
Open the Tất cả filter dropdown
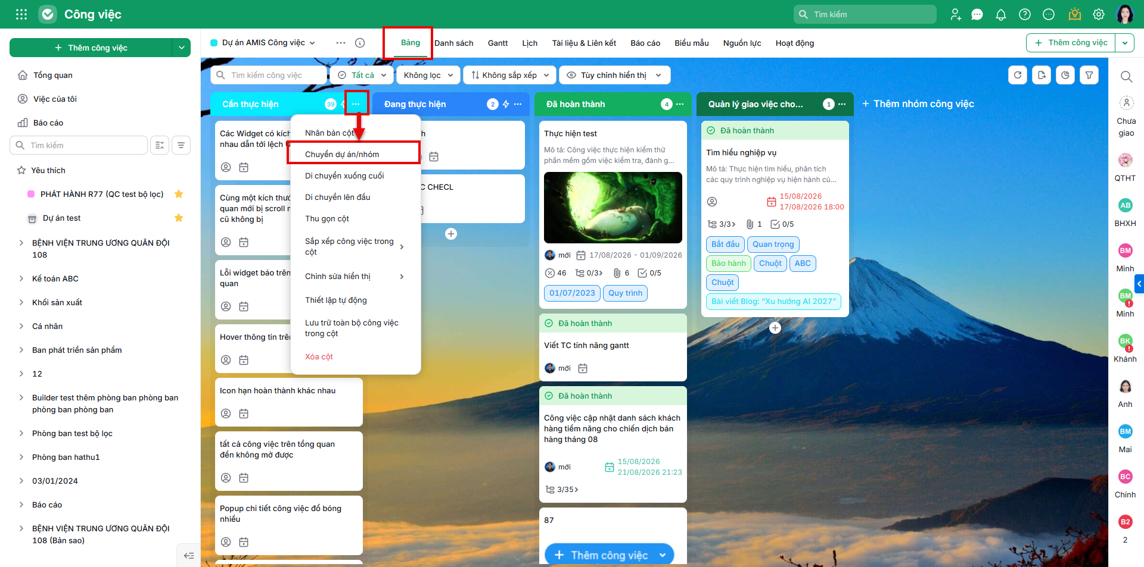pyautogui.click(x=363, y=75)
